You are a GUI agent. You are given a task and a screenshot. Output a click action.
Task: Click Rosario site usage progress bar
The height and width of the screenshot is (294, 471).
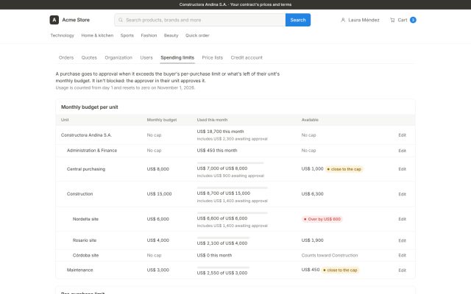pyautogui.click(x=223, y=237)
